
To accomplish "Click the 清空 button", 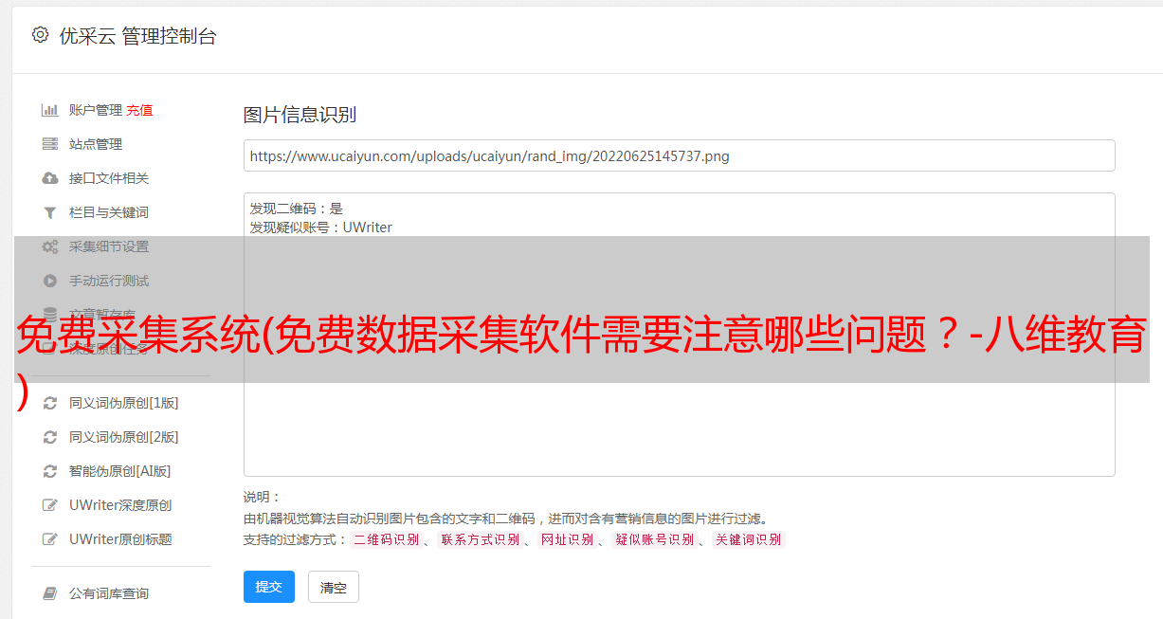I will click(x=334, y=587).
